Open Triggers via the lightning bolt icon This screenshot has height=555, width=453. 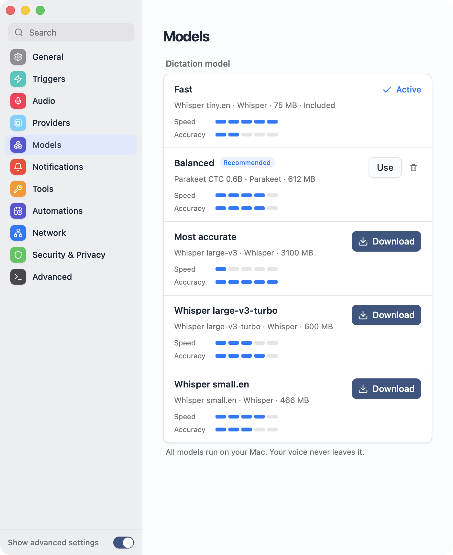click(x=18, y=79)
